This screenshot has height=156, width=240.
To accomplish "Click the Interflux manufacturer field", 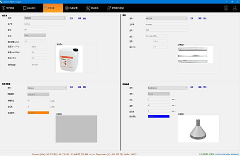I will (45, 24).
